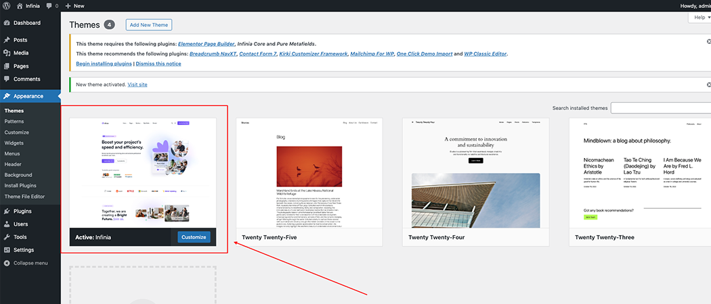Image resolution: width=711 pixels, height=304 pixels.
Task: Click the Twenty Twenty-Five theme name
Action: click(x=270, y=237)
